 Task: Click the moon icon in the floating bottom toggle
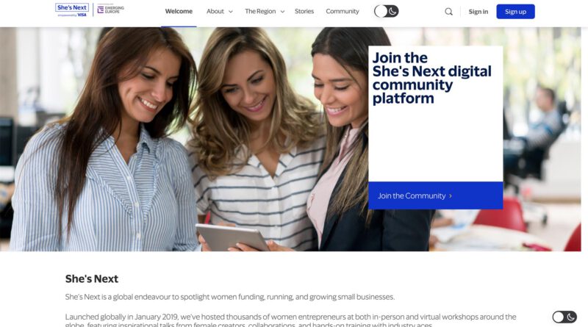[571, 317]
